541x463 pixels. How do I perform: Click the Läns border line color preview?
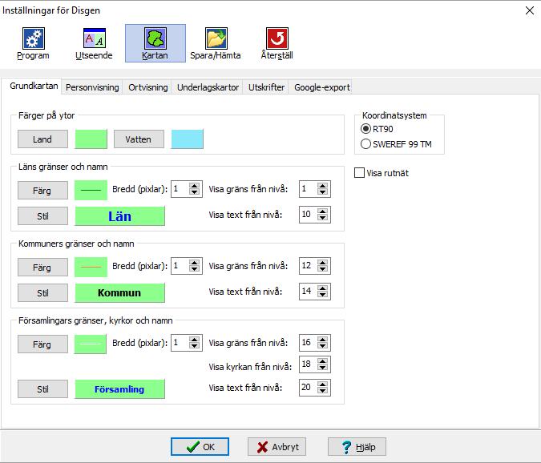91,190
